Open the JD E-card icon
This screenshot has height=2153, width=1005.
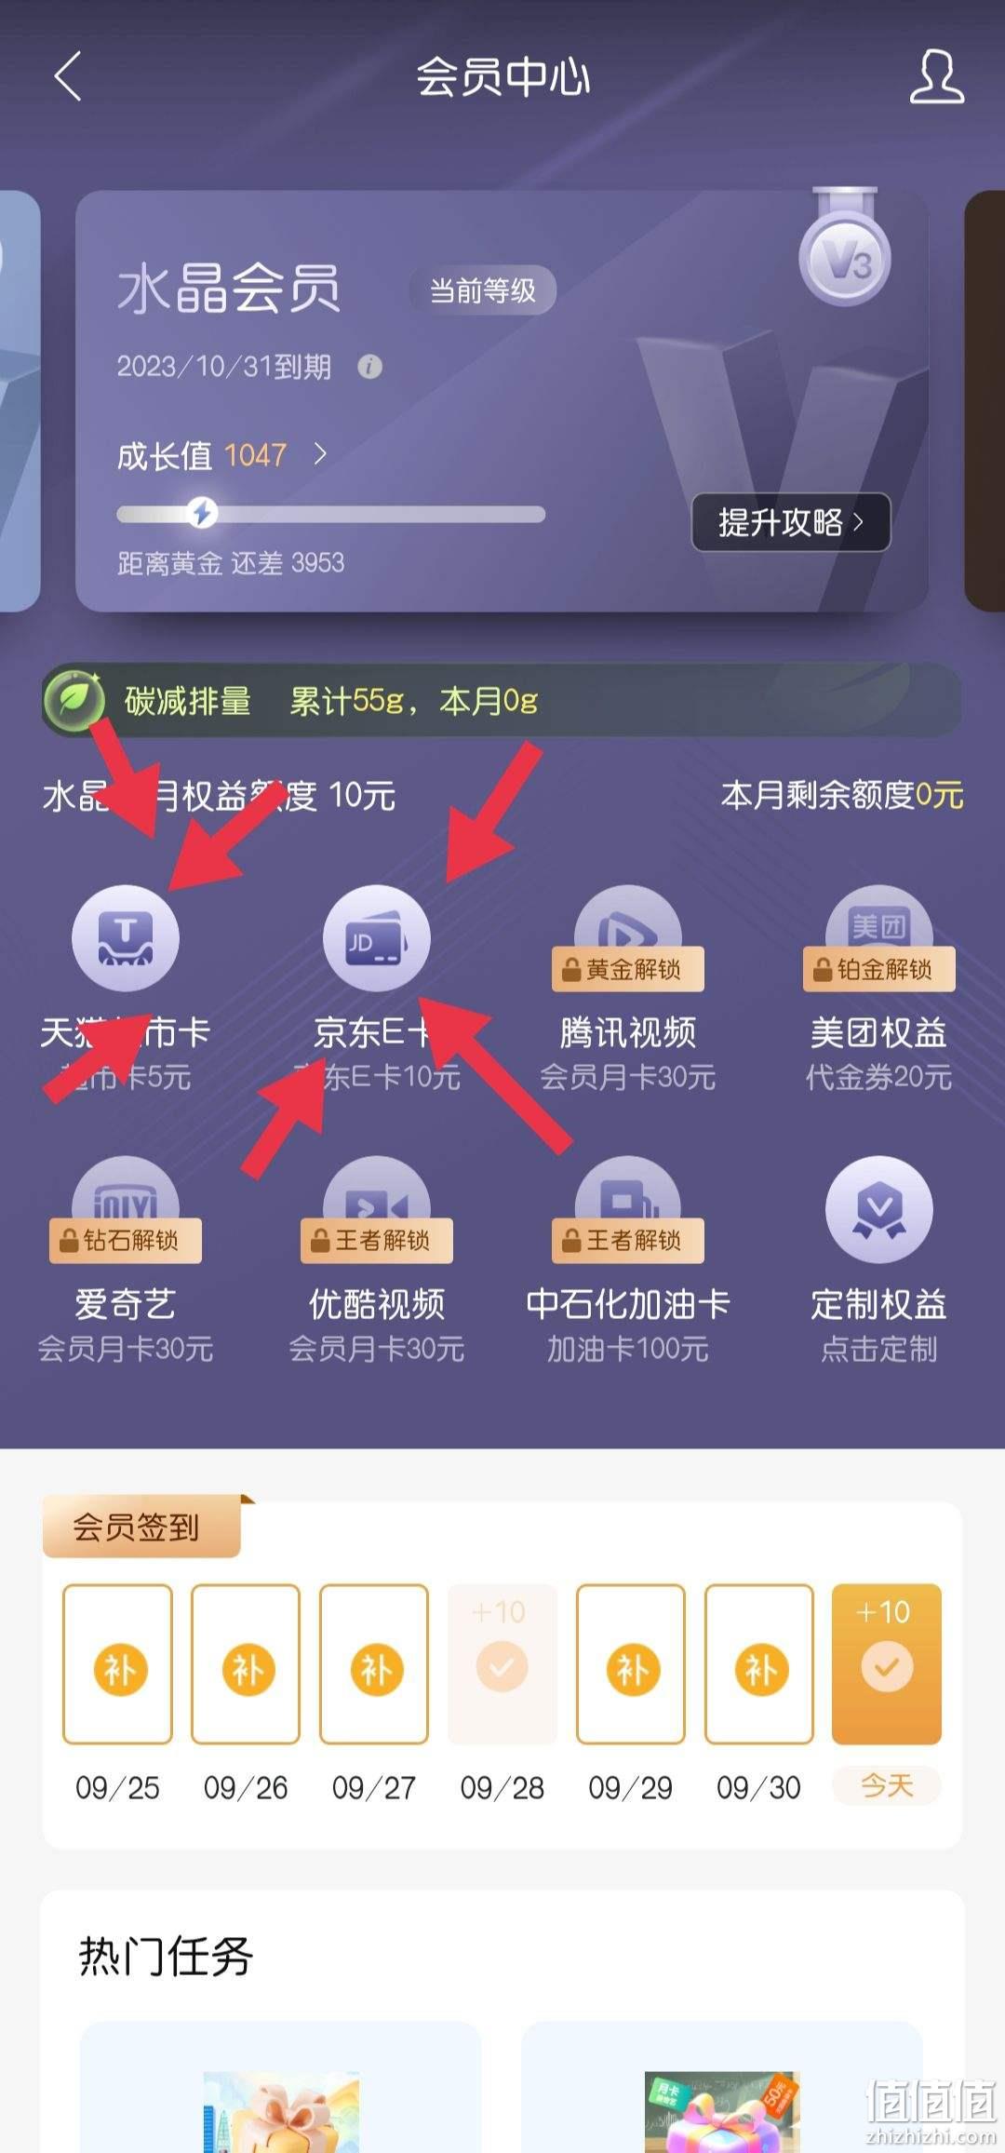coord(377,937)
